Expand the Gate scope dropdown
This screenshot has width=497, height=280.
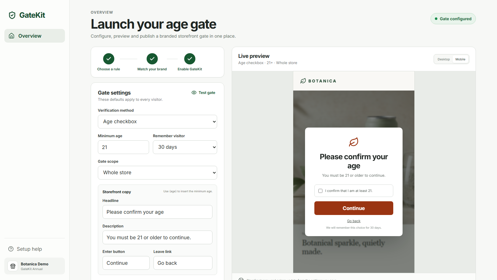pyautogui.click(x=157, y=173)
